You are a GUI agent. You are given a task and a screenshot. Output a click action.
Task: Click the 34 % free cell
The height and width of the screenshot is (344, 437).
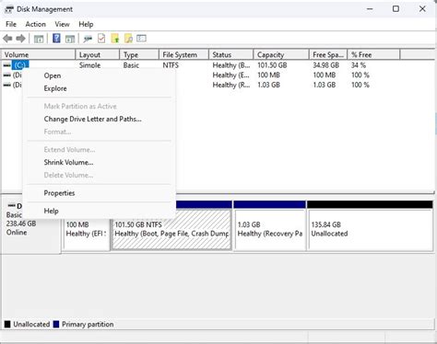(359, 65)
